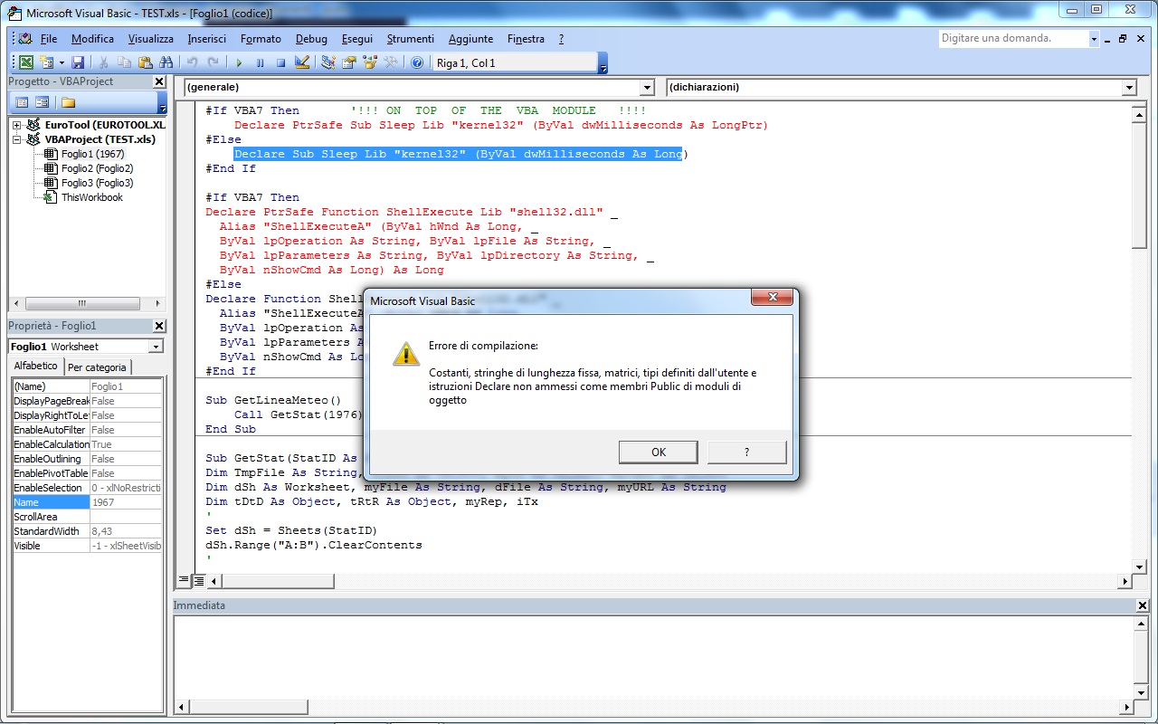The width and height of the screenshot is (1158, 724).
Task: Click the StandardWidth value 8,43
Action: 126,531
